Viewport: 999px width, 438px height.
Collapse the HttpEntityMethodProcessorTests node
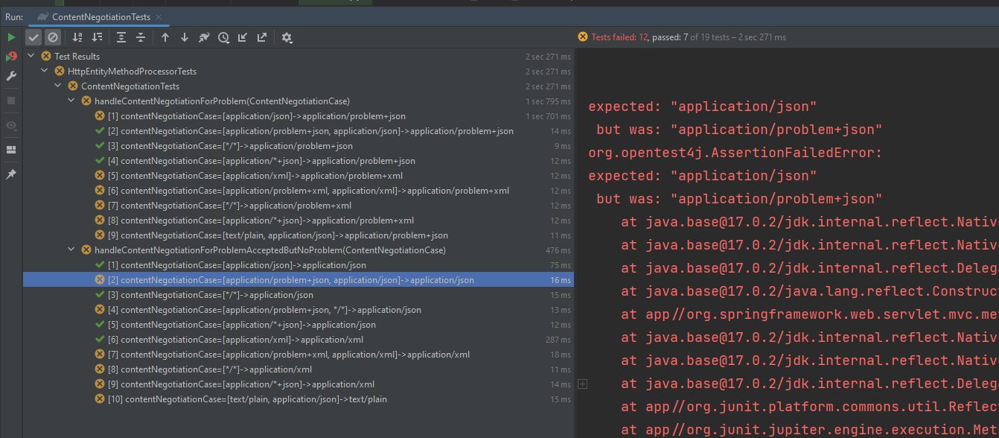[x=45, y=72]
